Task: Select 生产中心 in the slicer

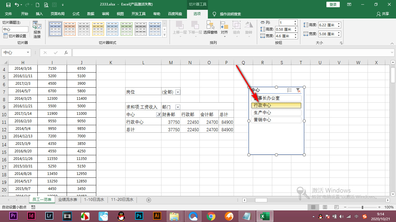Action: 276,112
